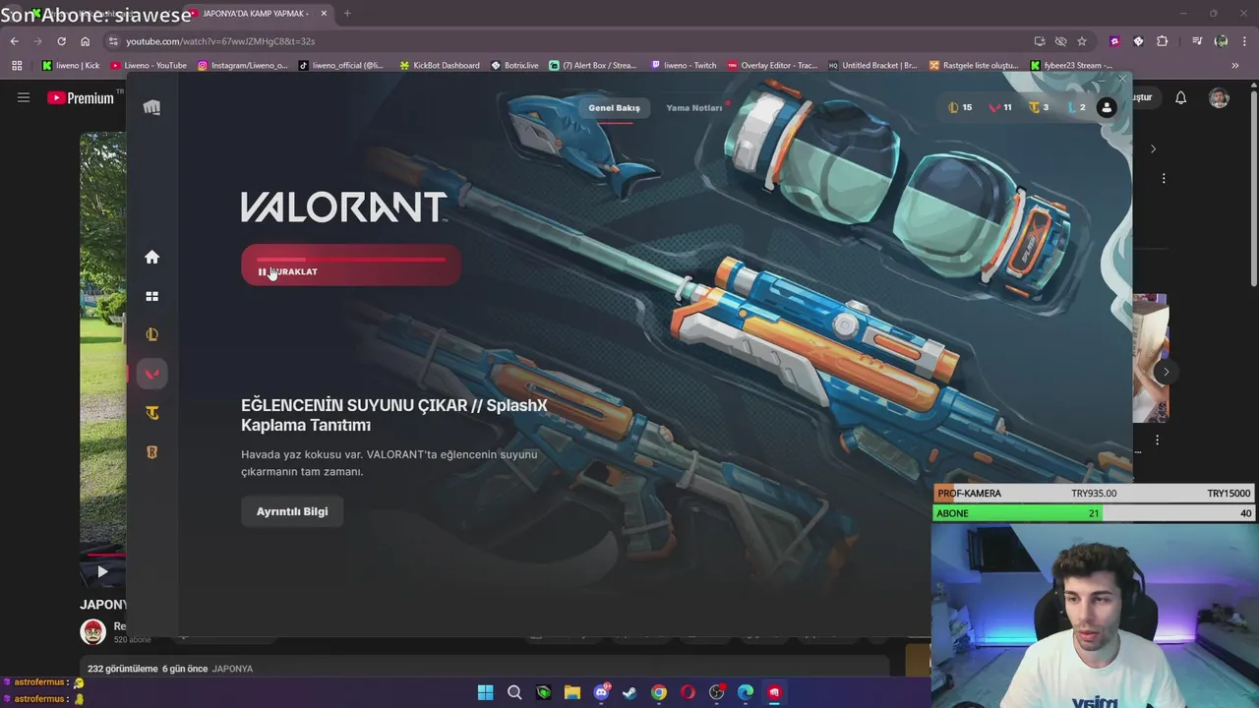Screen dimensions: 1259x708
Task: Click the TFT counter showing 3
Action: pos(1039,108)
